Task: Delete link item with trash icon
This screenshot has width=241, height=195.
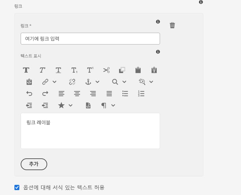Action: tap(172, 25)
